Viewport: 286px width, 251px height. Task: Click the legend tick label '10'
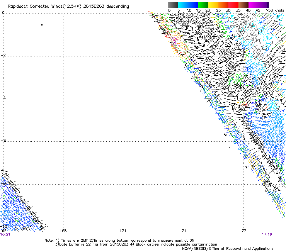click(x=189, y=10)
